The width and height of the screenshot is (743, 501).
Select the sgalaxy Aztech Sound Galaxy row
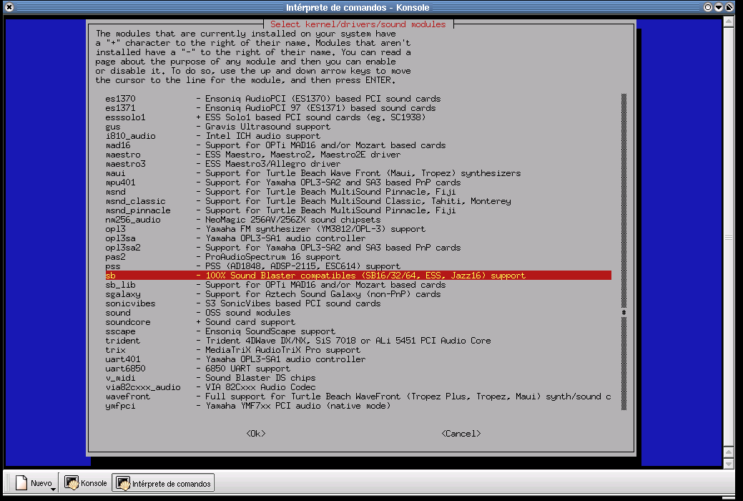pos(358,294)
